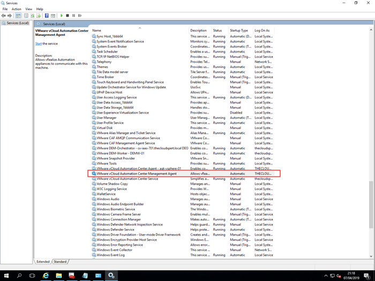
Task: Sort by the Startup Type column header
Action: pos(239,31)
